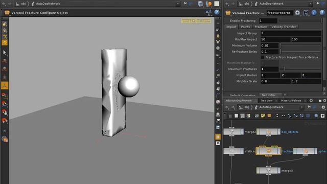Image resolution: width=327 pixels, height=184 pixels.
Task: Toggle the pin on the viewport path bar
Action: 185,4
